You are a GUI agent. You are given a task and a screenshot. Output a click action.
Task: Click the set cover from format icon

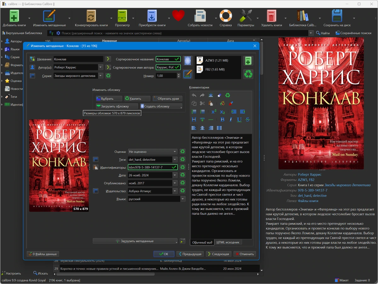[188, 61]
